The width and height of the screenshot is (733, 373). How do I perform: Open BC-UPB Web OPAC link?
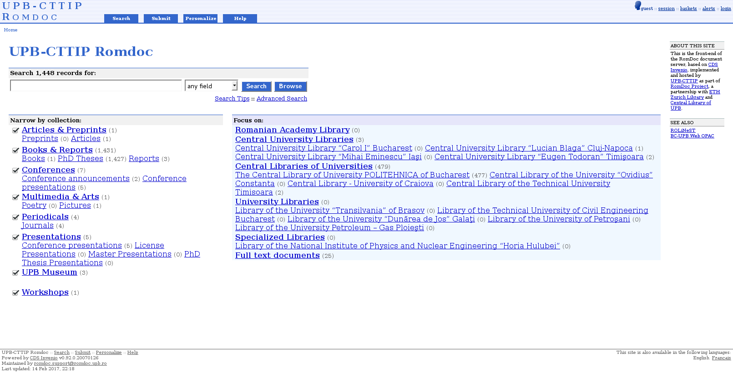[x=692, y=136]
